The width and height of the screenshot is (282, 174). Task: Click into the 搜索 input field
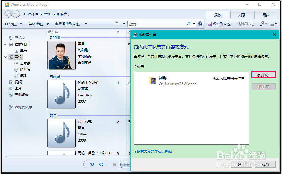[157, 24]
